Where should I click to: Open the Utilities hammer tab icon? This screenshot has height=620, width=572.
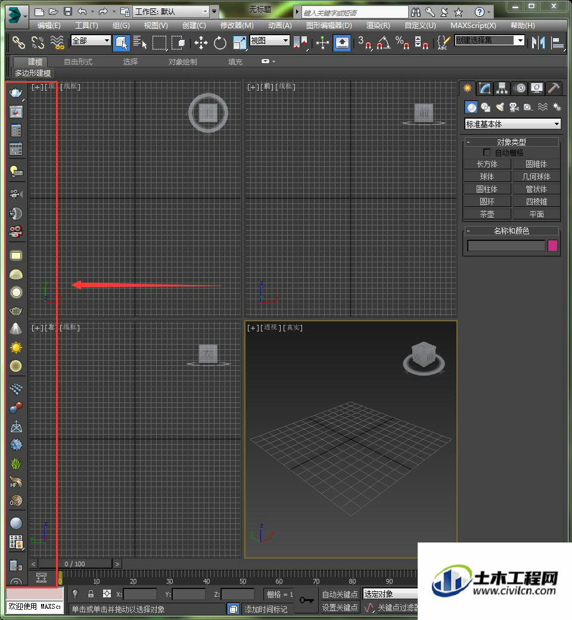pyautogui.click(x=554, y=88)
